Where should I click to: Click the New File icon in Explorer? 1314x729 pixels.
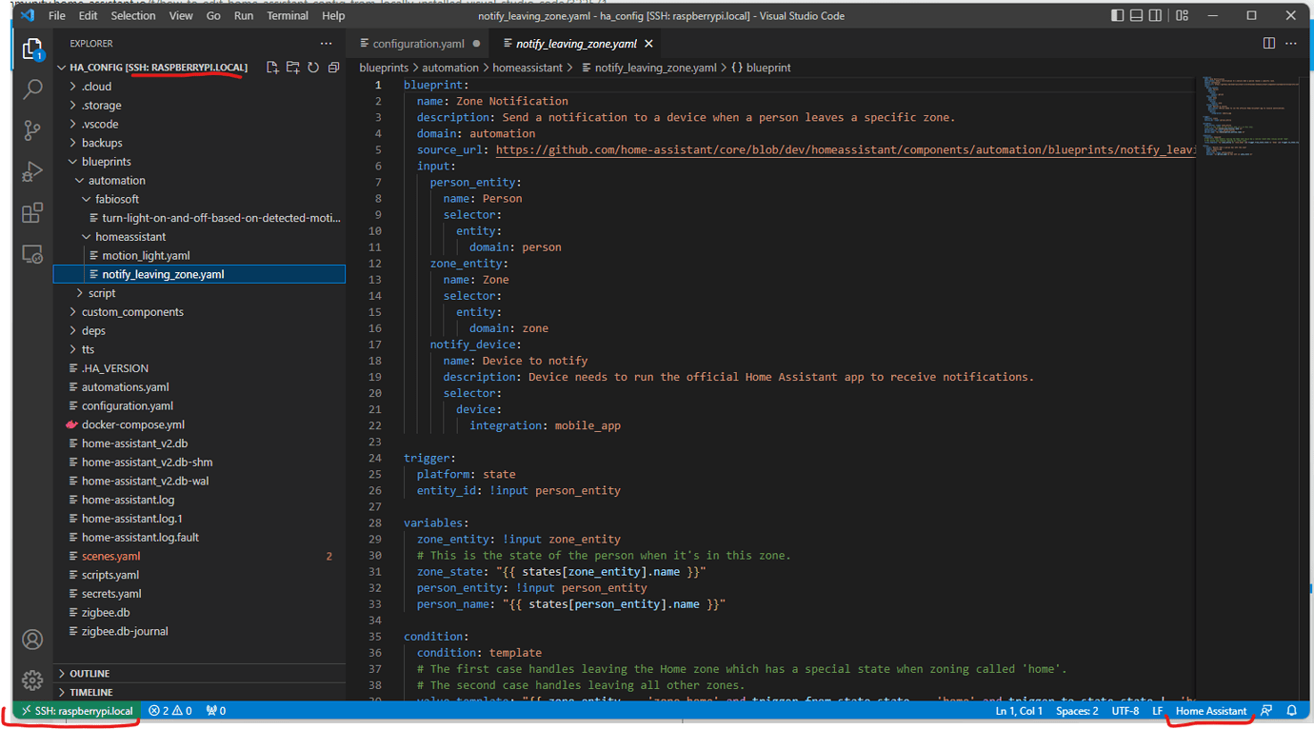pos(271,67)
